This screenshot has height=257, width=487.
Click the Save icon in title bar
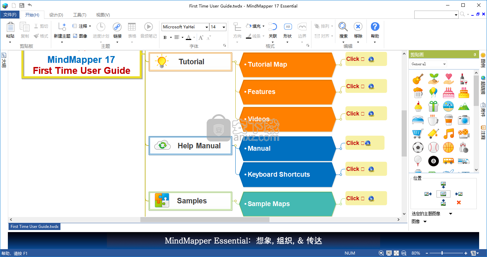click(x=22, y=5)
